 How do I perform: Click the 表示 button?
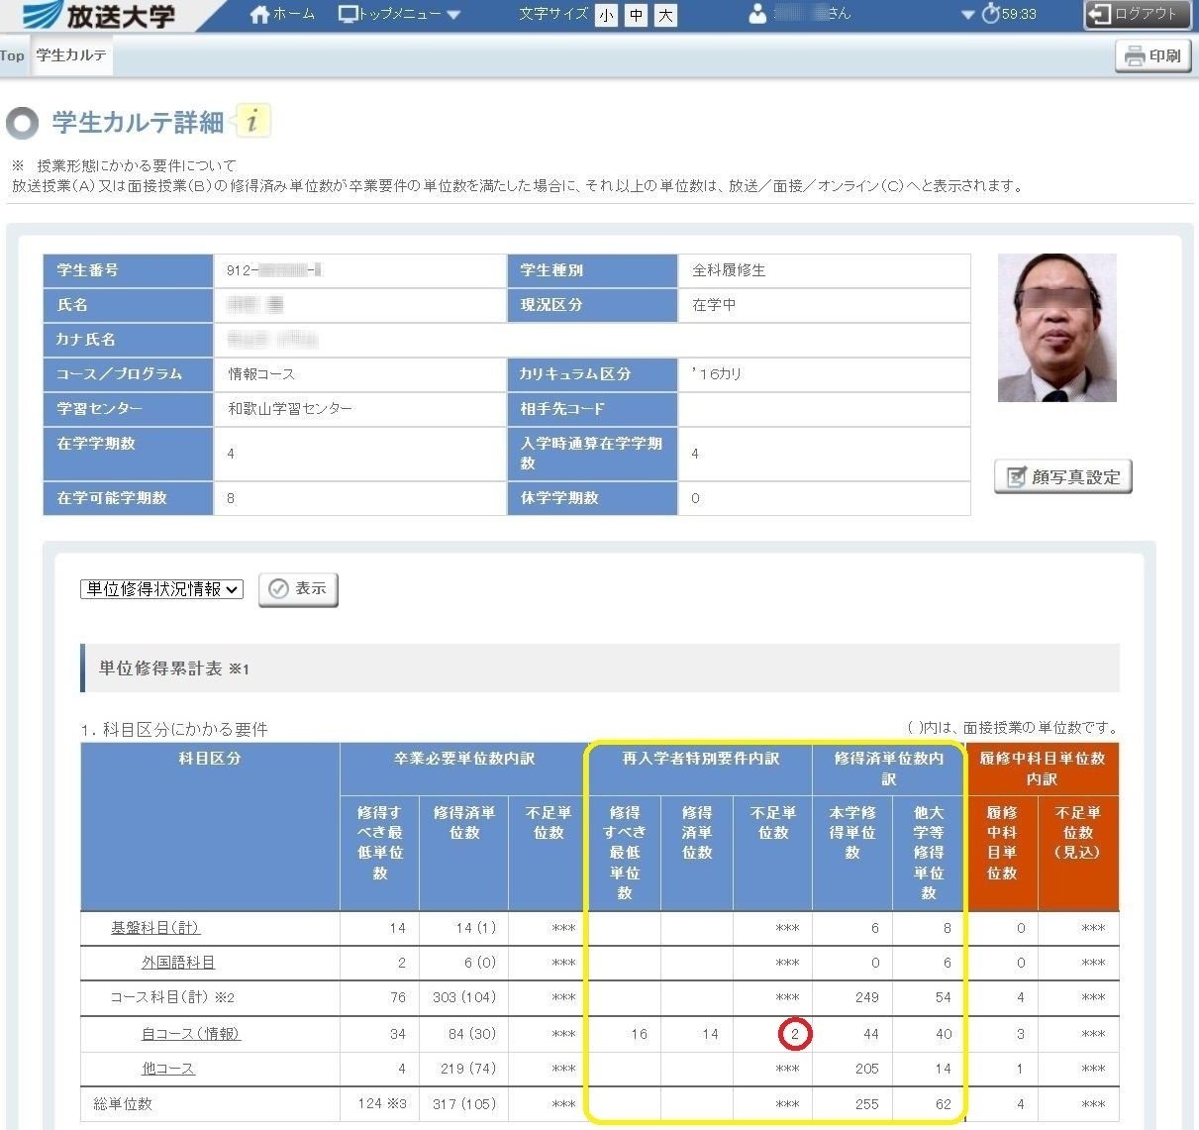click(298, 589)
